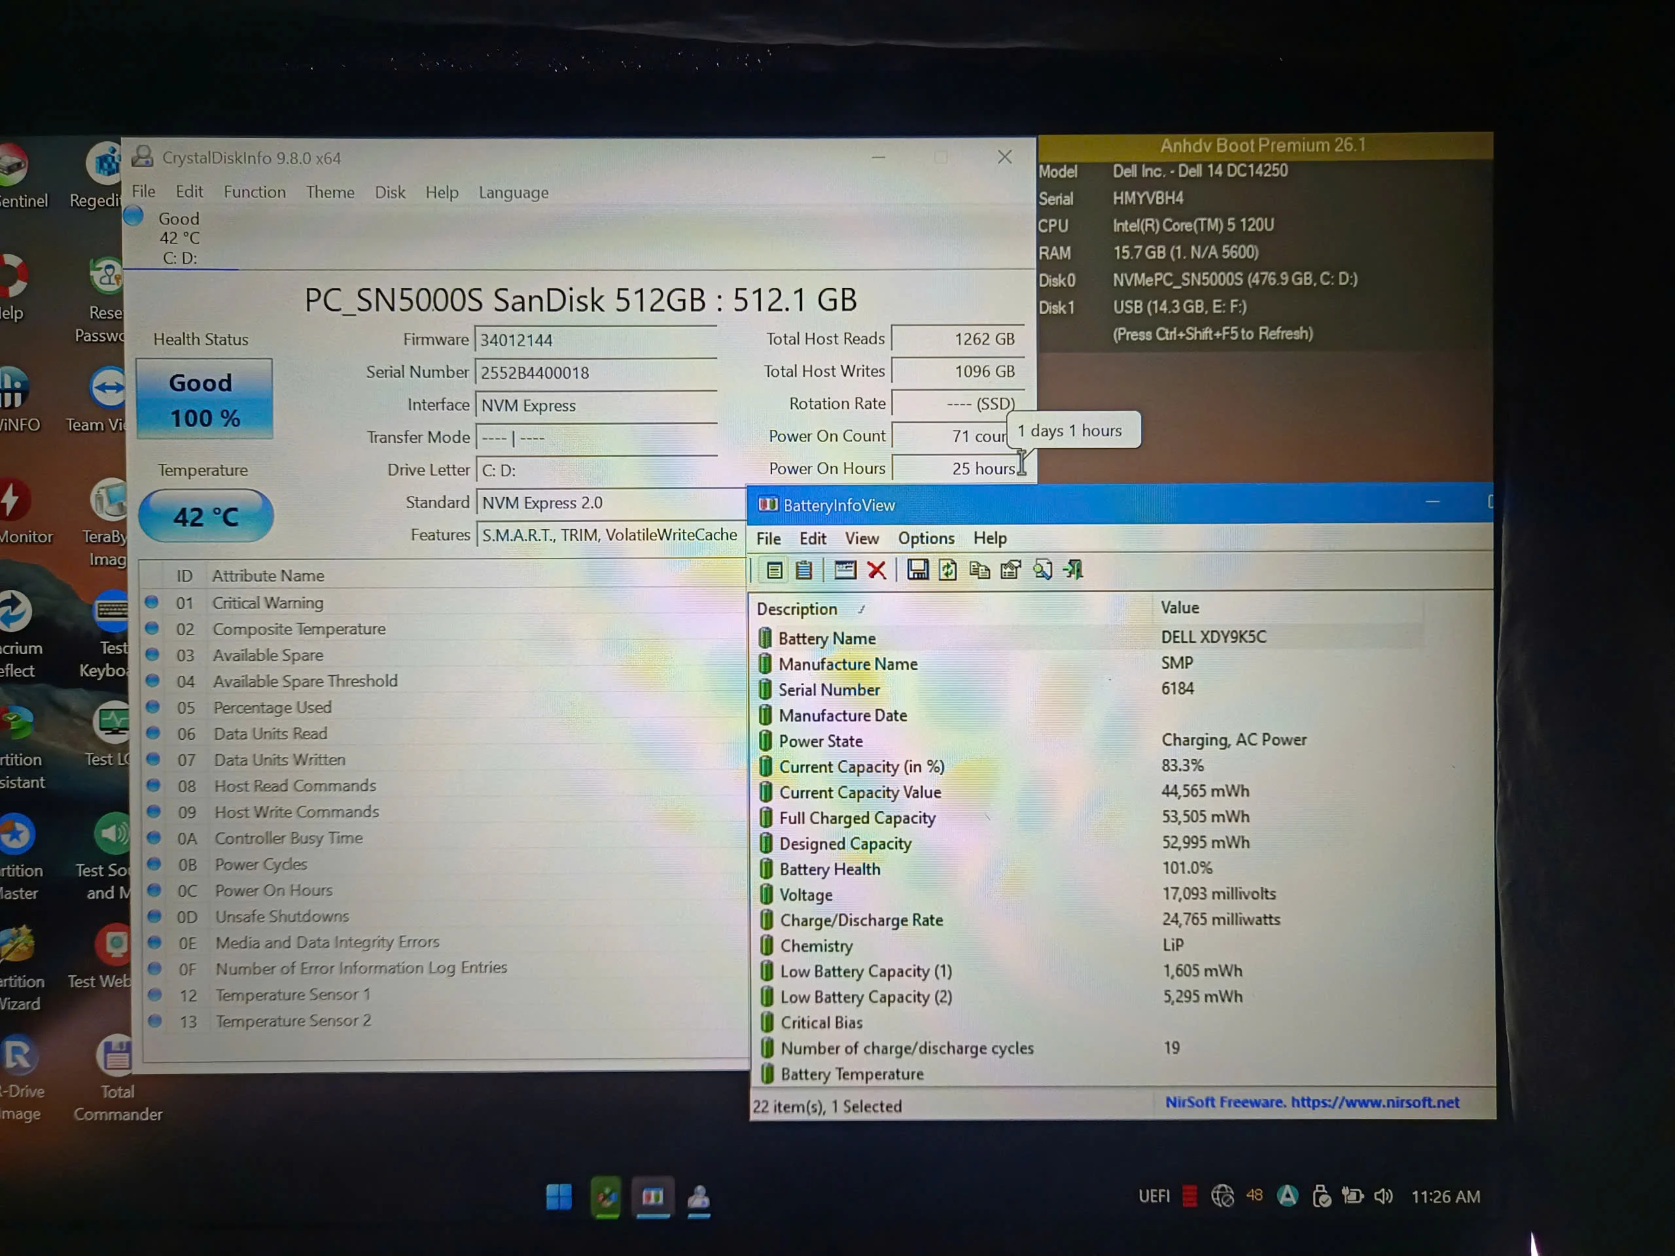Image resolution: width=1675 pixels, height=1256 pixels.
Task: Open the network globe tray icon
Action: [x=1222, y=1196]
